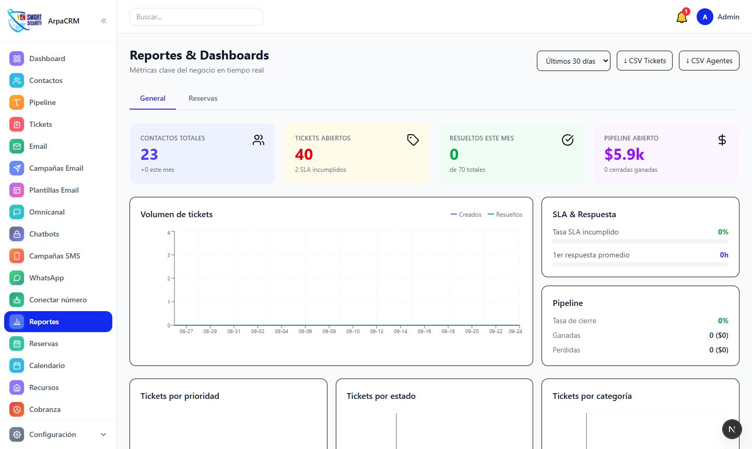Open the notifications bell icon

681,17
